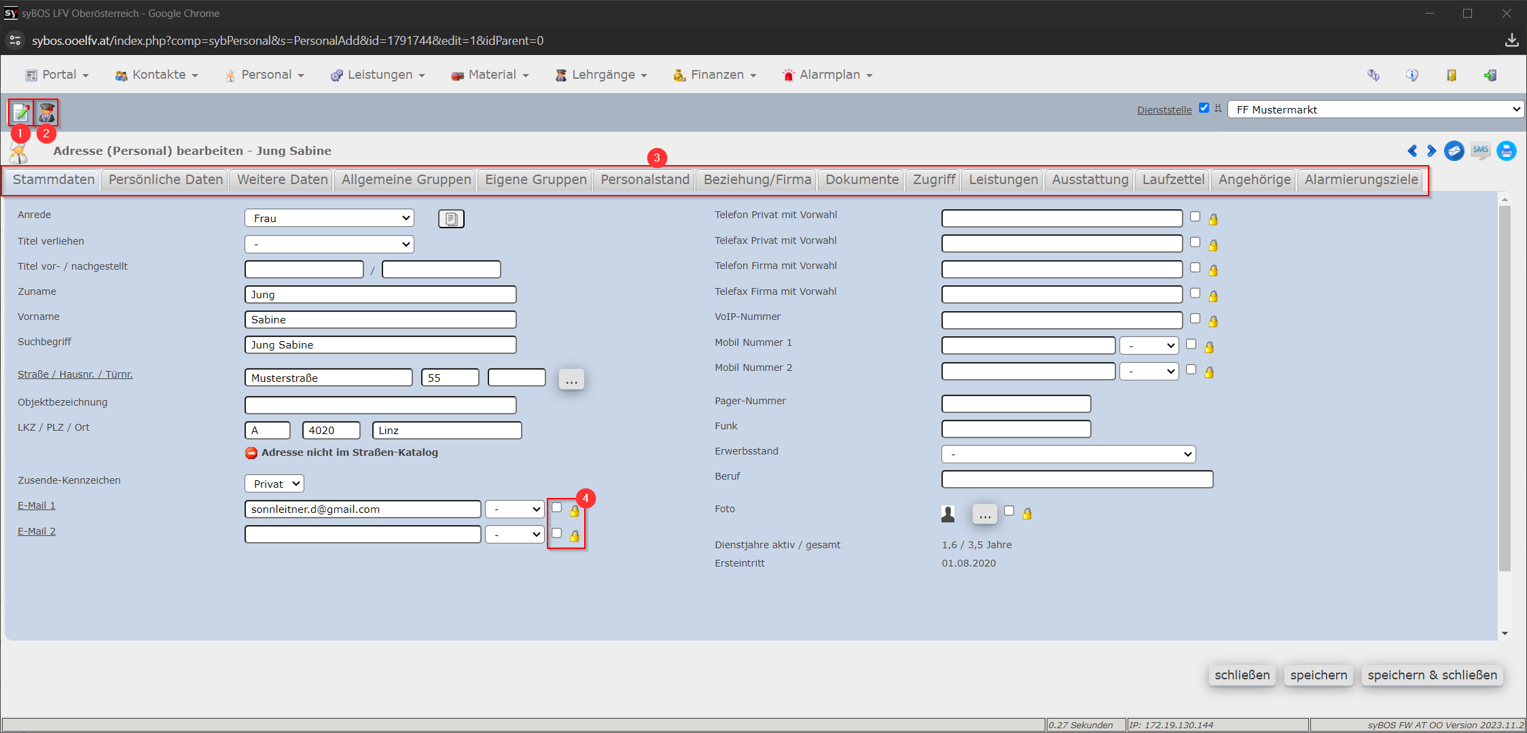Switch to the Persönliche Daten tab
Screen dimensions: 1527x733
(x=166, y=180)
